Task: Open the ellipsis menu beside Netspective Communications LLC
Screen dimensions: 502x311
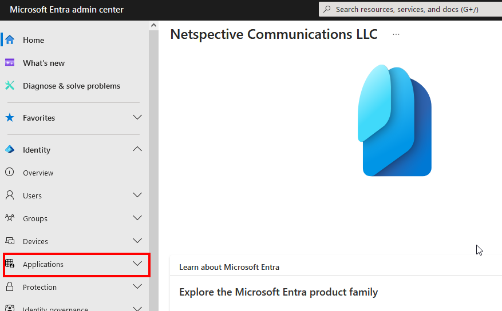Action: tap(396, 34)
